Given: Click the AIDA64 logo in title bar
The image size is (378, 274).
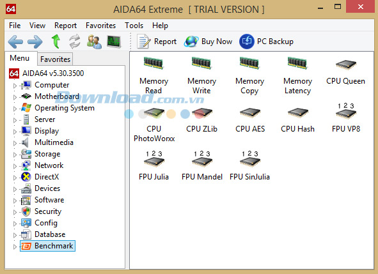Looking at the screenshot, I should 11,9.
